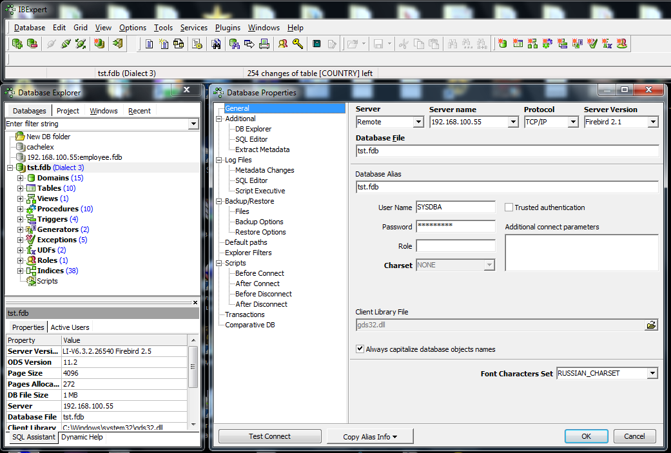Open the Tools menu
Screen dimensions: 671x453
[x=164, y=28]
